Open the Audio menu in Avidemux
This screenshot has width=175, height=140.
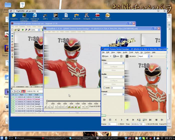pos(125,52)
